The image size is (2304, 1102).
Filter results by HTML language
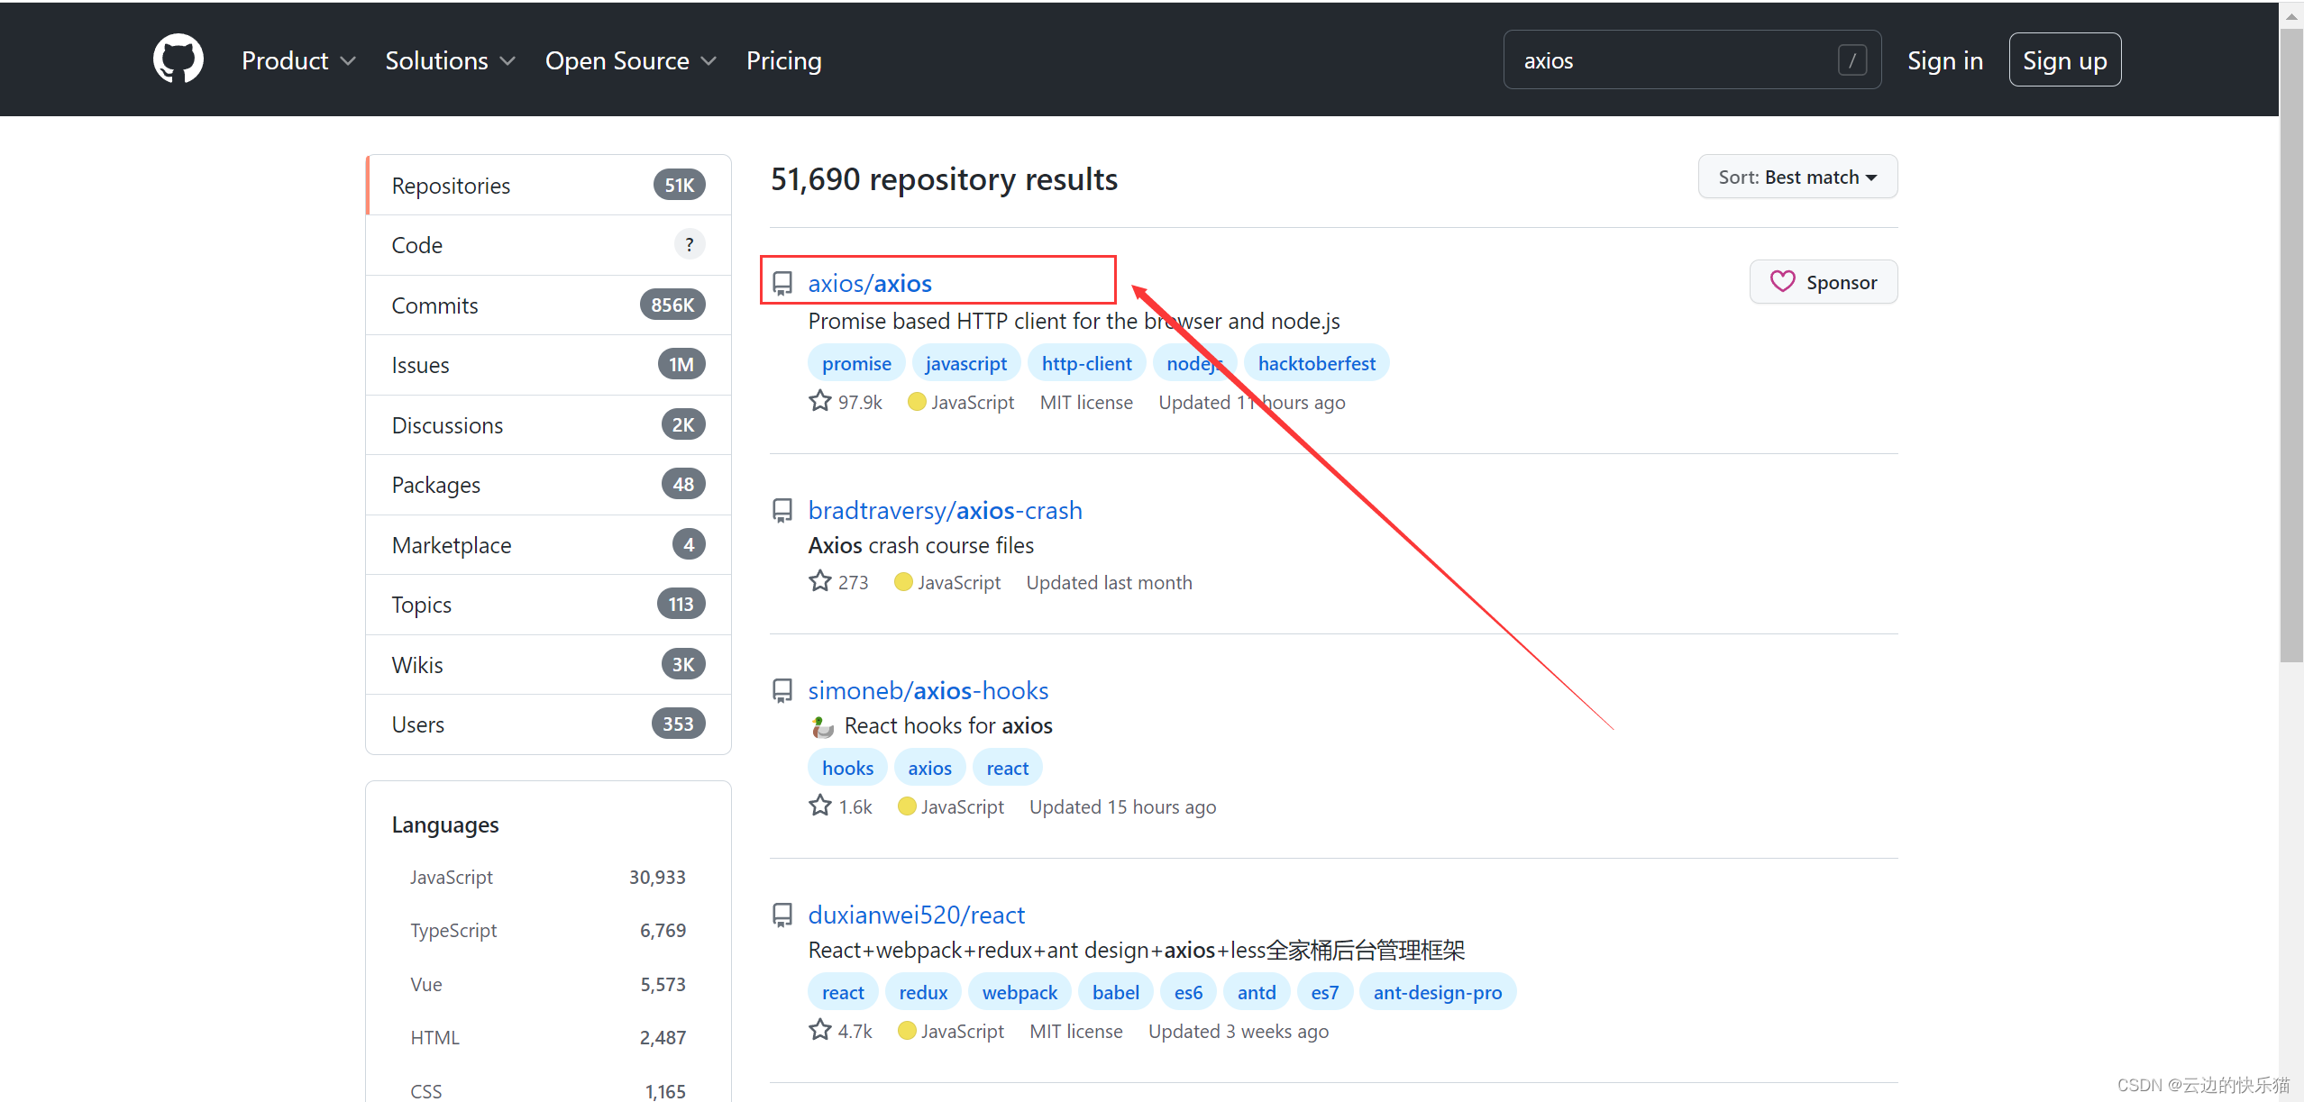(548, 1037)
